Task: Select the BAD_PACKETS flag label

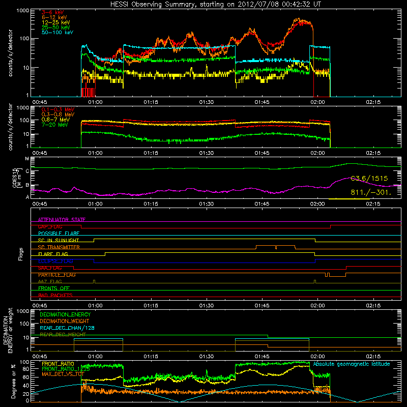Action: pyautogui.click(x=55, y=295)
